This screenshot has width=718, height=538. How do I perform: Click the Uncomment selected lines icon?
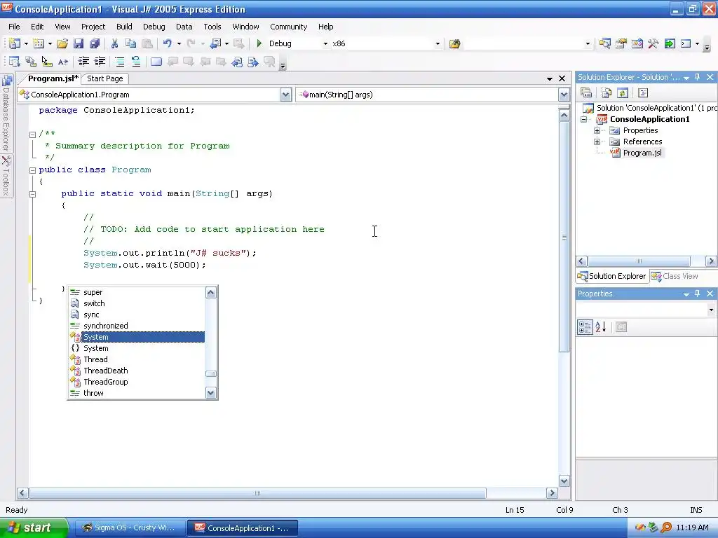coord(136,62)
